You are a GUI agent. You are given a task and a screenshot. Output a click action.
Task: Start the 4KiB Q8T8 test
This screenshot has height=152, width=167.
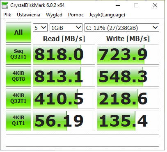pos(18,77)
